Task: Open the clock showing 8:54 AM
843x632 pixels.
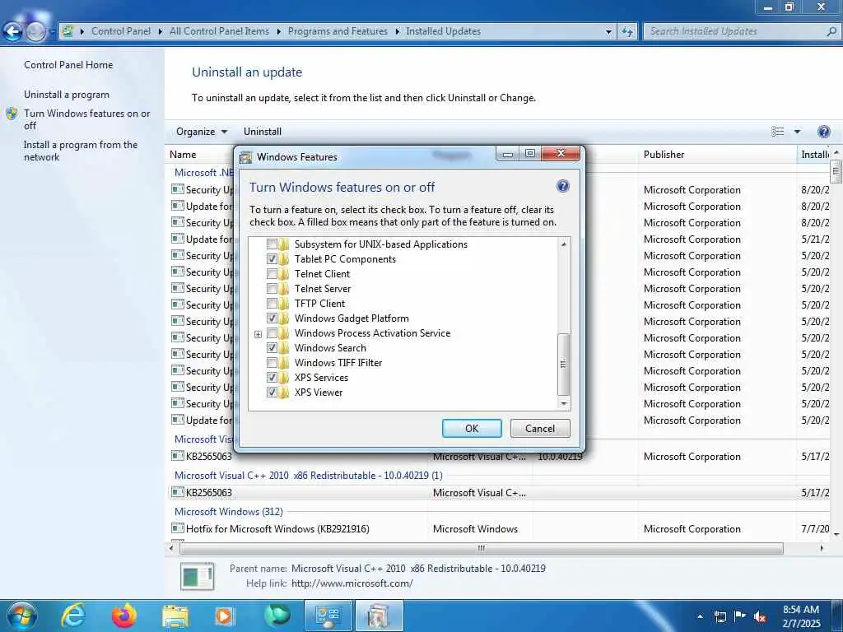Action: [x=801, y=616]
